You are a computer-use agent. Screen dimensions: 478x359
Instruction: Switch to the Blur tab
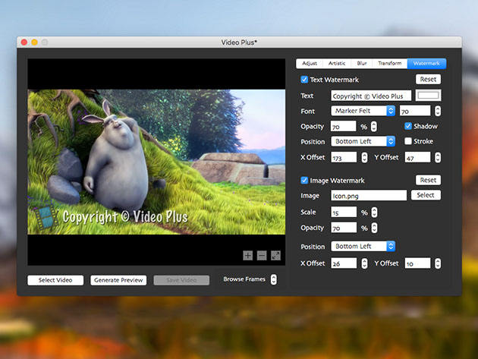coord(362,64)
